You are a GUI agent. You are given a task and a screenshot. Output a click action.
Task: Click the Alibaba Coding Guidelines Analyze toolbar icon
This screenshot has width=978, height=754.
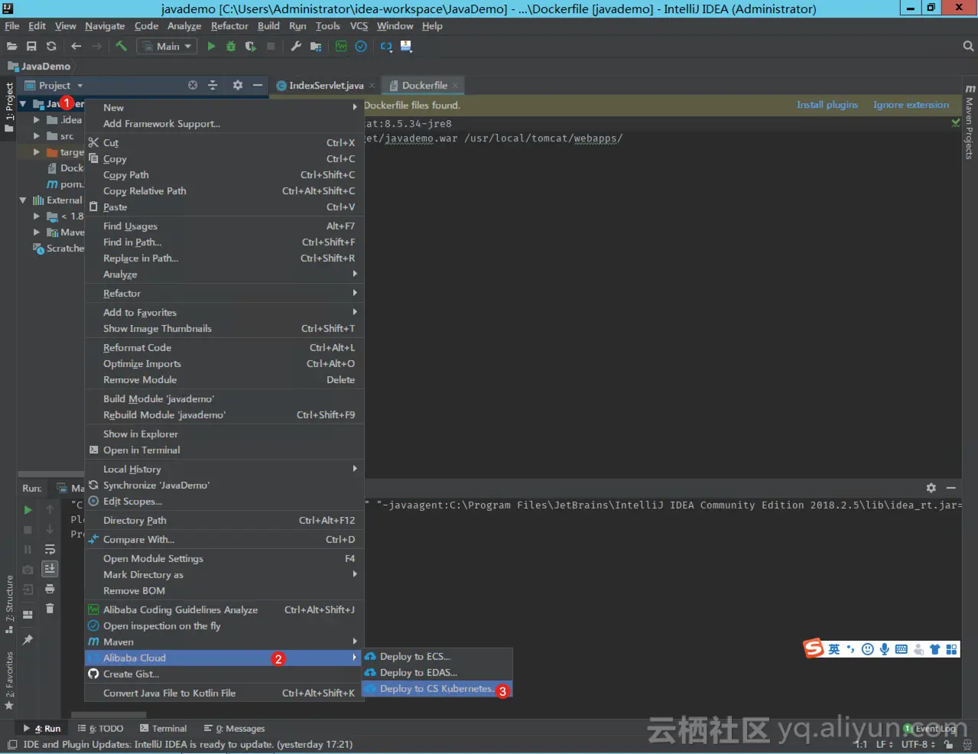341,47
